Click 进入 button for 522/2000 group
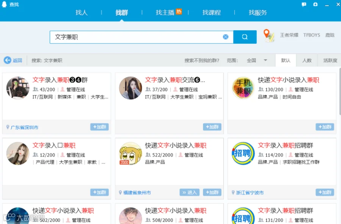Screen dimensions: 341x224 (190, 192)
